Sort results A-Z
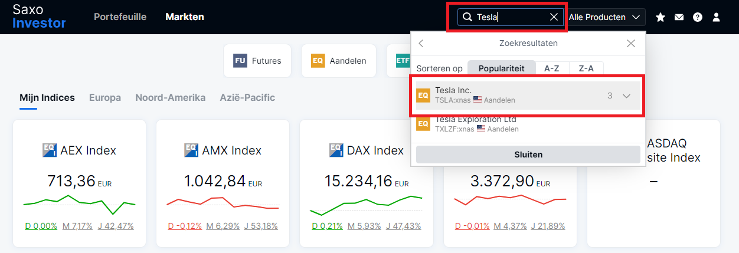 point(551,68)
